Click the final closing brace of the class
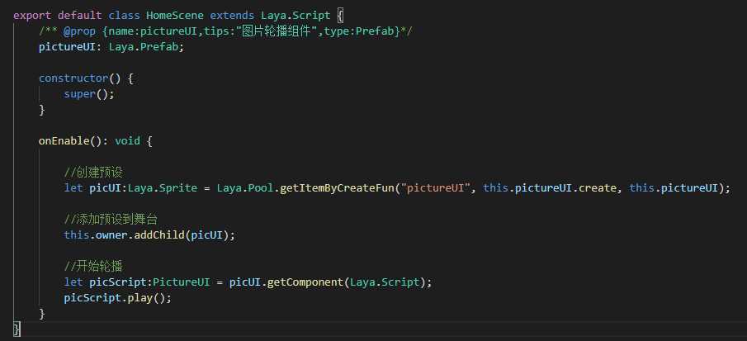The width and height of the screenshot is (747, 341). click(17, 329)
